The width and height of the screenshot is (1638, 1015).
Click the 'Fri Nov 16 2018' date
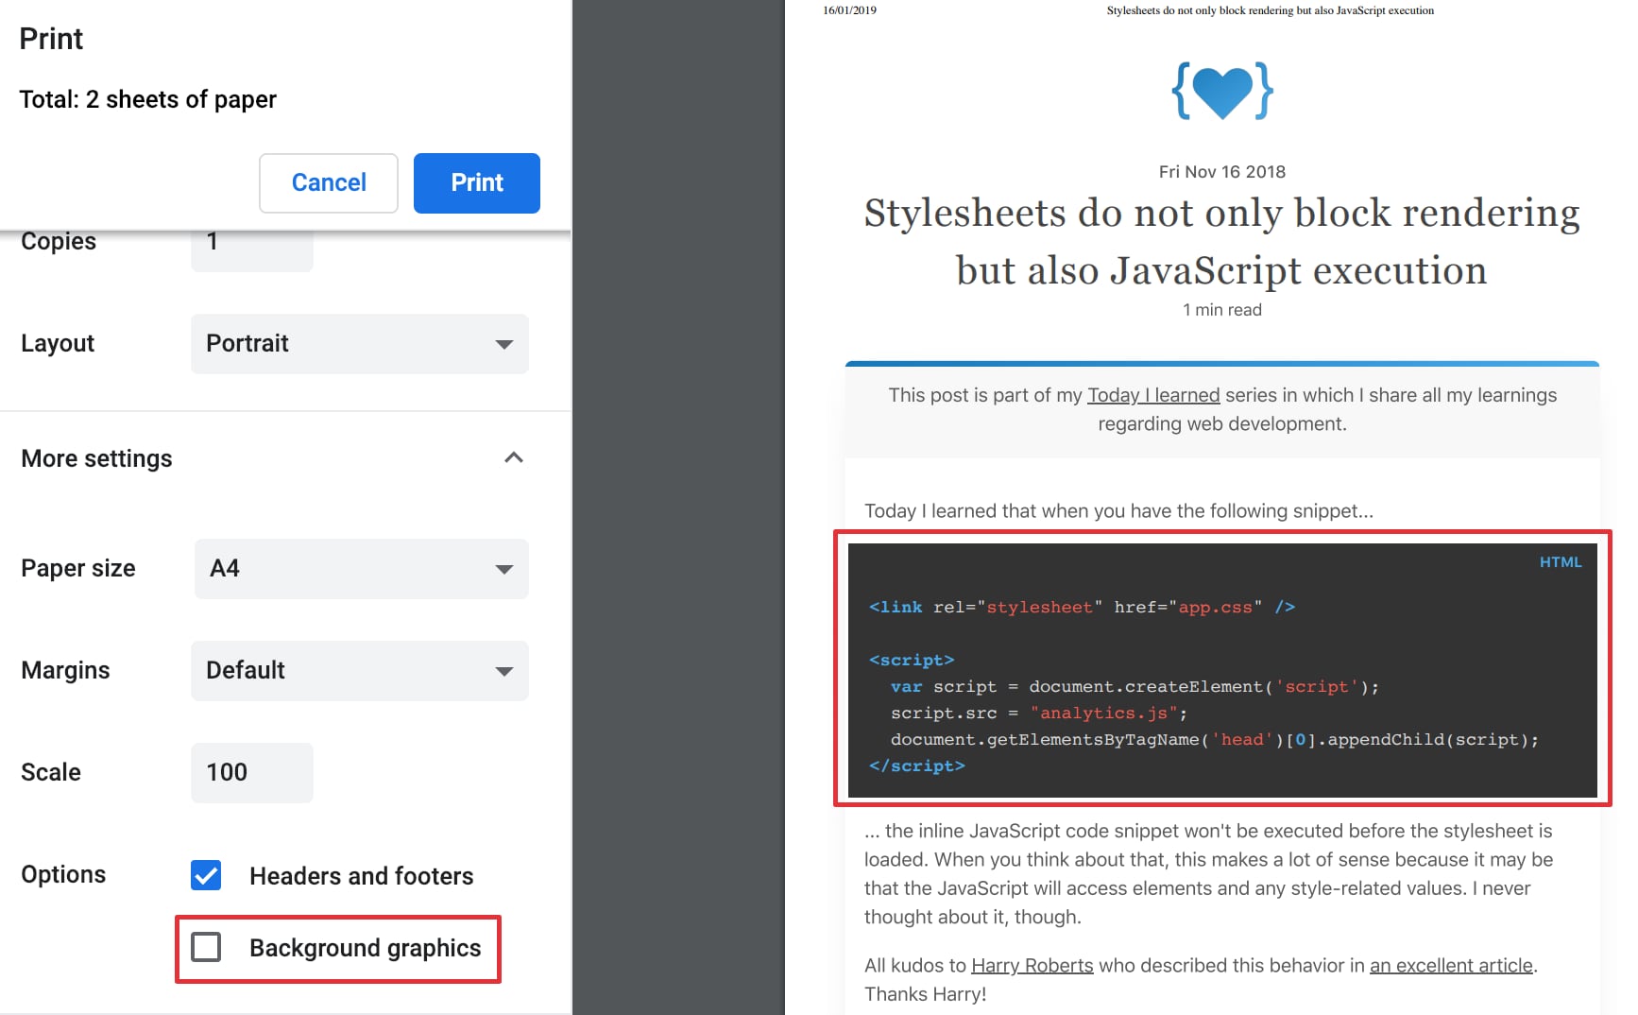1222,172
